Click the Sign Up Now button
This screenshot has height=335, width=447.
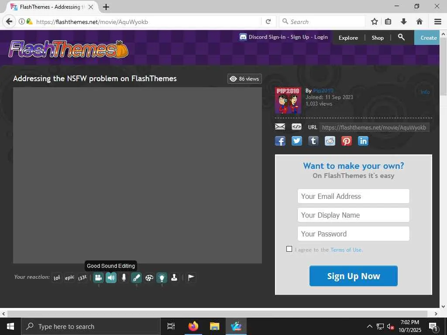pyautogui.click(x=353, y=276)
